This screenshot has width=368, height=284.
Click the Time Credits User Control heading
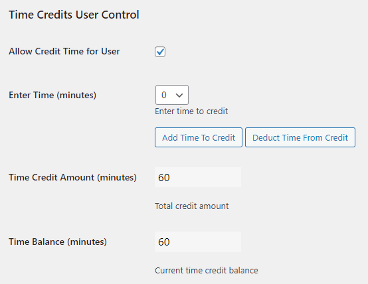click(74, 15)
